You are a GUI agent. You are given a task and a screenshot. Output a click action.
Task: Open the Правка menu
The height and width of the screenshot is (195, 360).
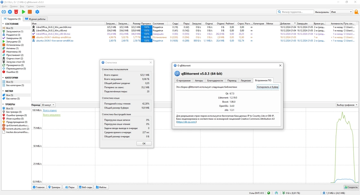pyautogui.click(x=13, y=6)
